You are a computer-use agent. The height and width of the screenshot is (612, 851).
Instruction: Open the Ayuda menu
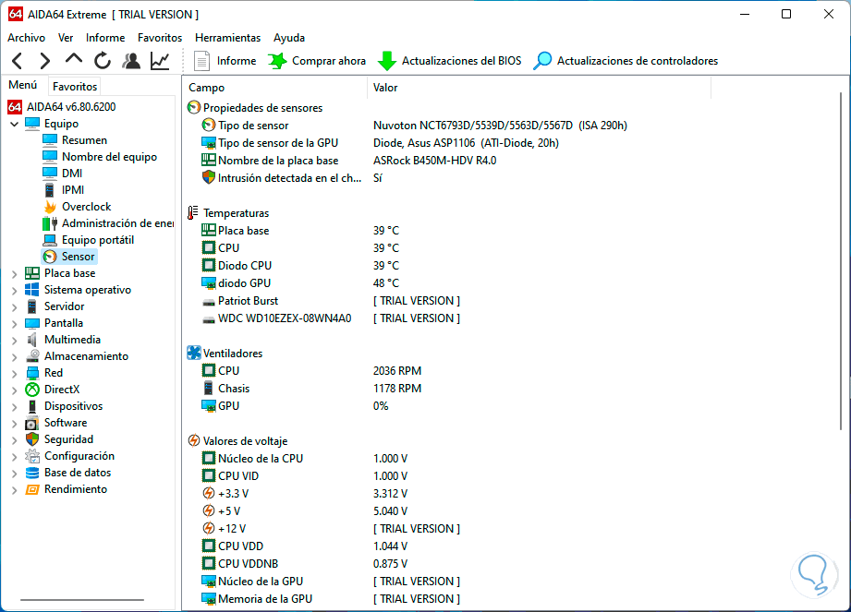[288, 38]
